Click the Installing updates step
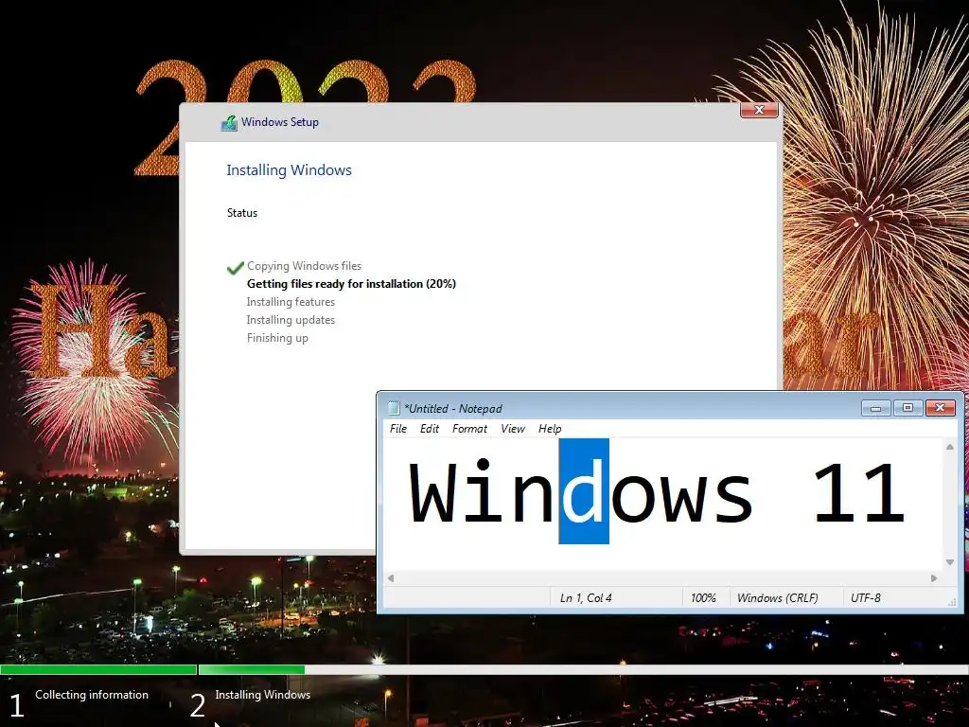The height and width of the screenshot is (727, 969). [291, 320]
